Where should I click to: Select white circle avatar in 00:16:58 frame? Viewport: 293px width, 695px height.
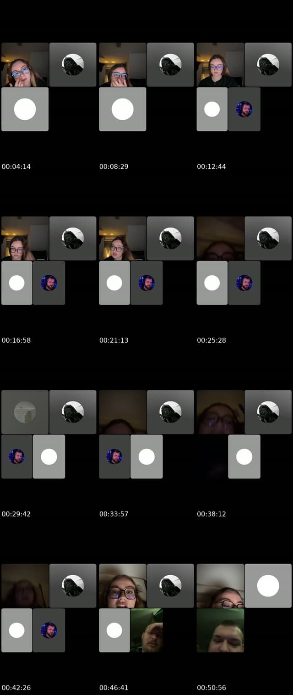tap(16, 283)
